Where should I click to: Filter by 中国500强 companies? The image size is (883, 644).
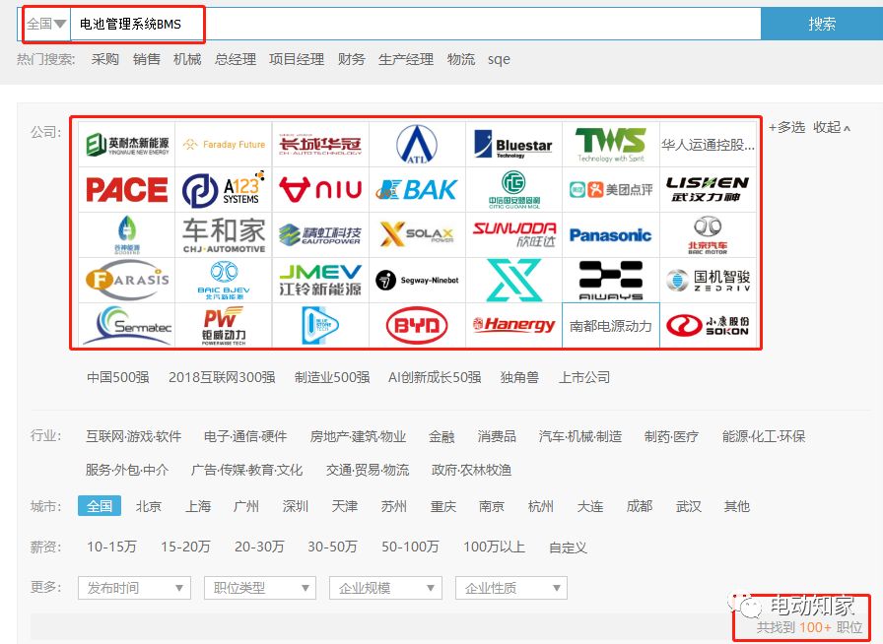pos(117,377)
